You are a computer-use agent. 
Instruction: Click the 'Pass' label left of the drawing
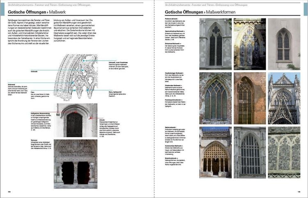point(32,92)
